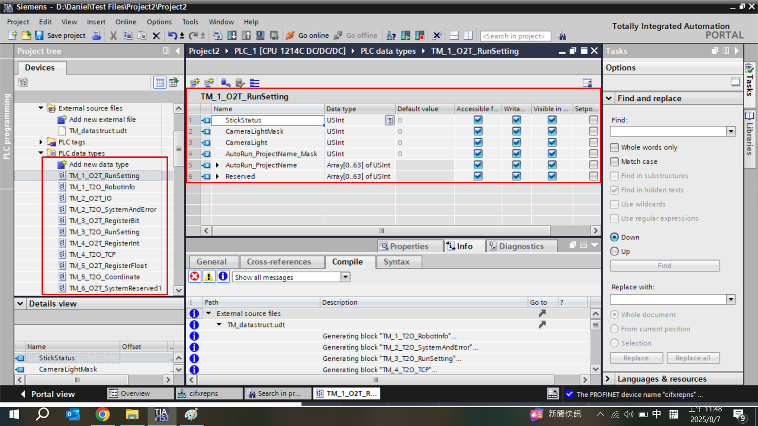Click the Search in project field
Screen dimensions: 758x426
(515, 36)
